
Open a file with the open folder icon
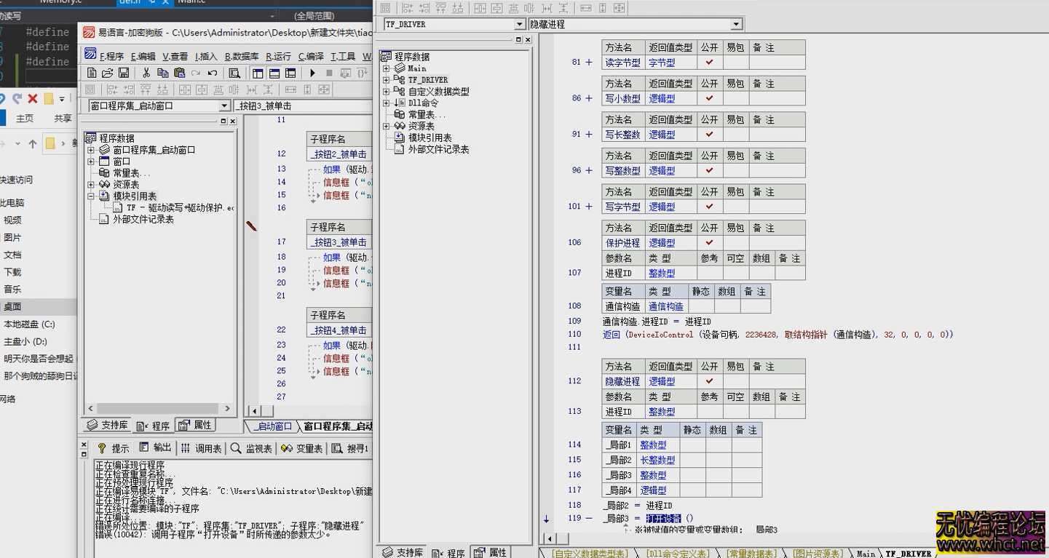pos(108,73)
